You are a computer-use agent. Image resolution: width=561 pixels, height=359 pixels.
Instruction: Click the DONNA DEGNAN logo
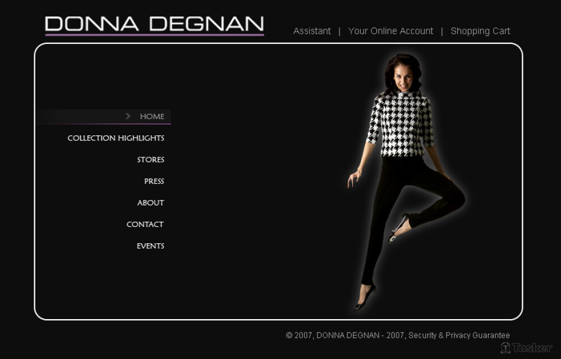point(155,24)
